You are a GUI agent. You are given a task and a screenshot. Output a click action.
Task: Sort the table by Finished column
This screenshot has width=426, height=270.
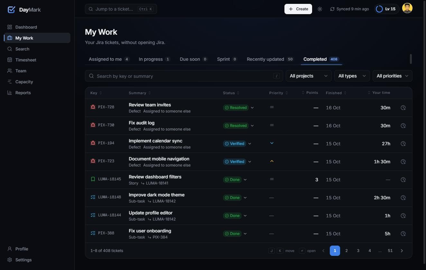336,93
